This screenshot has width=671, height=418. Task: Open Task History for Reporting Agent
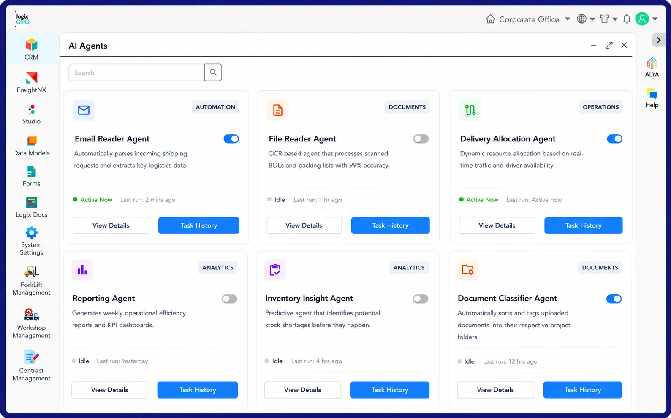pyautogui.click(x=198, y=390)
